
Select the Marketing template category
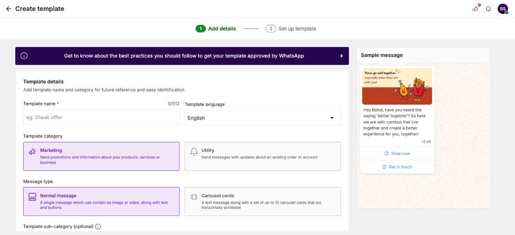tap(102, 156)
